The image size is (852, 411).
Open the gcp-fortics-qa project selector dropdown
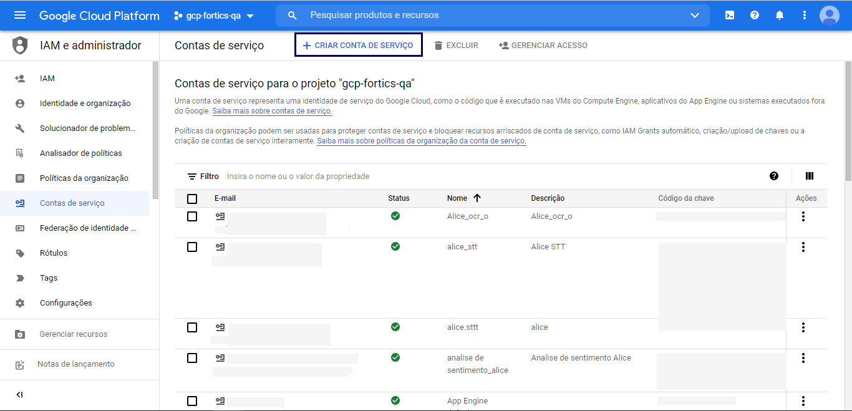click(x=214, y=16)
